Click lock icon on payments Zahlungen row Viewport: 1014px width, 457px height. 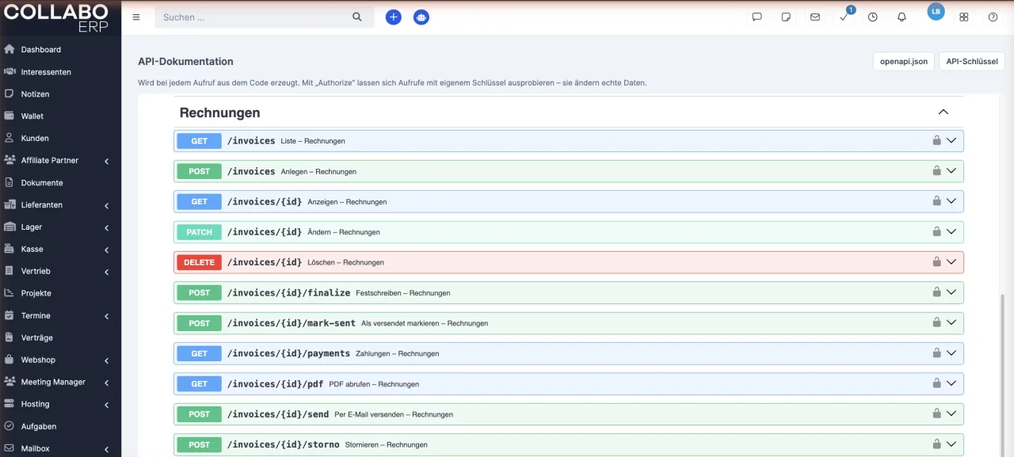(936, 352)
